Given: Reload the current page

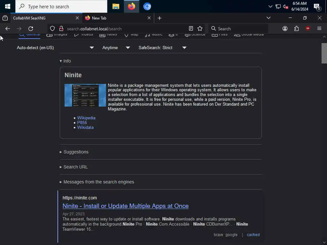Looking at the screenshot, I should tap(31, 29).
